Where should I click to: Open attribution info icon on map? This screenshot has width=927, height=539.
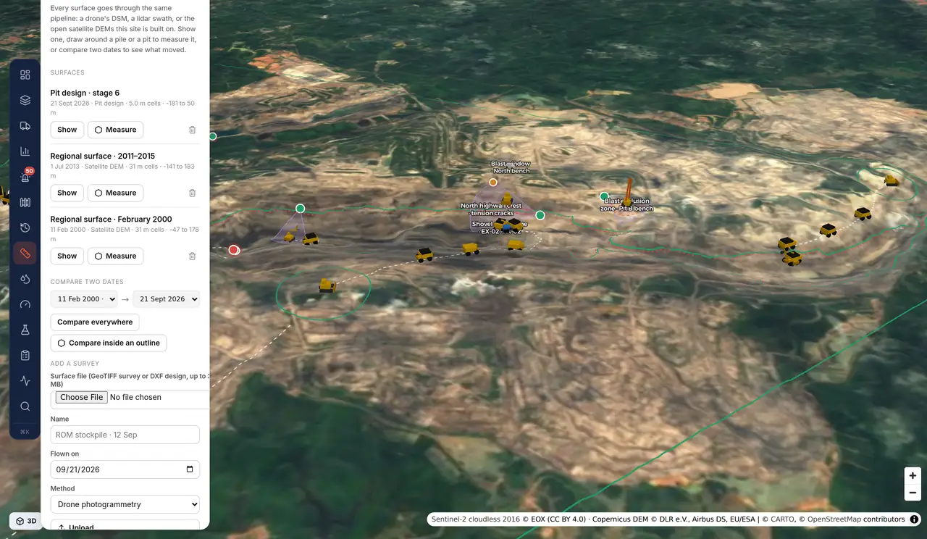pyautogui.click(x=914, y=519)
